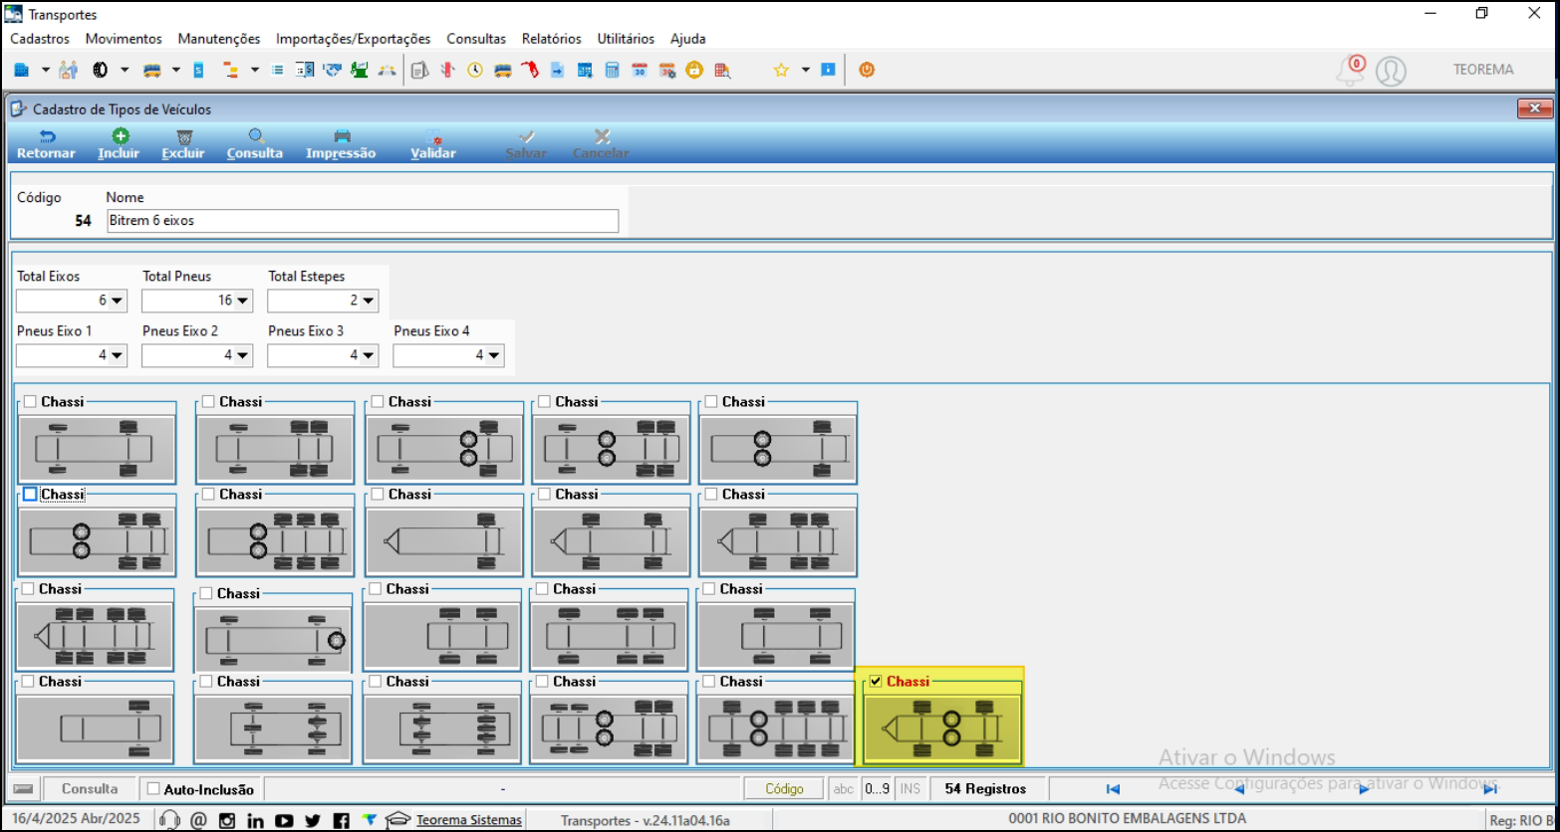Open the LinkedIn icon in status bar
This screenshot has height=832, width=1560.
point(255,820)
